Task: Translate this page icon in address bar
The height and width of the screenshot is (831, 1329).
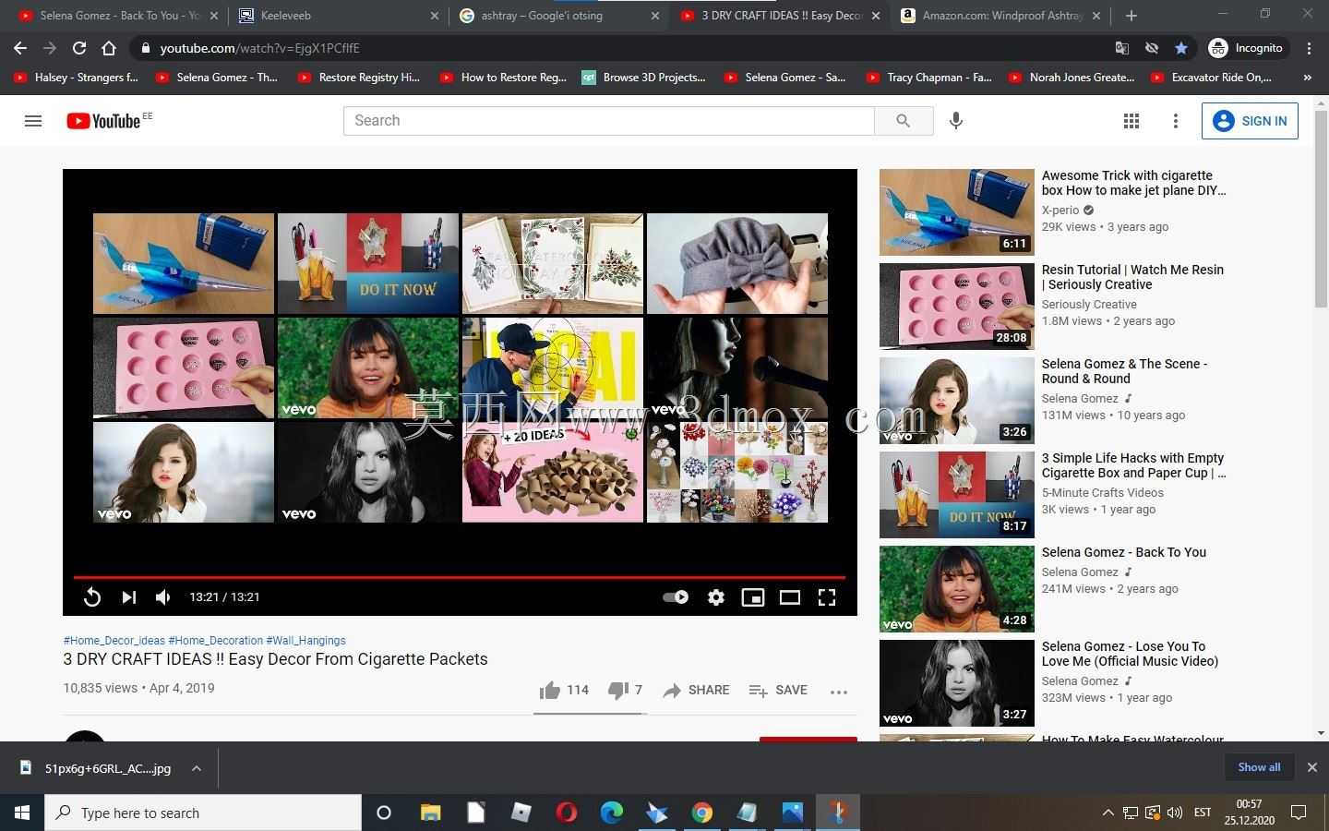Action: 1122,48
